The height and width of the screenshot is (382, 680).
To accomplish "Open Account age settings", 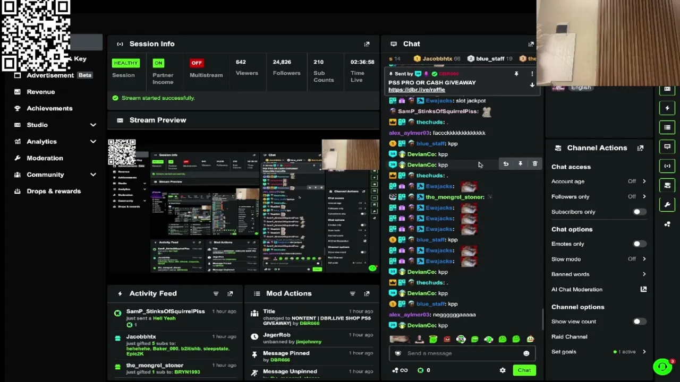I will coord(599,181).
